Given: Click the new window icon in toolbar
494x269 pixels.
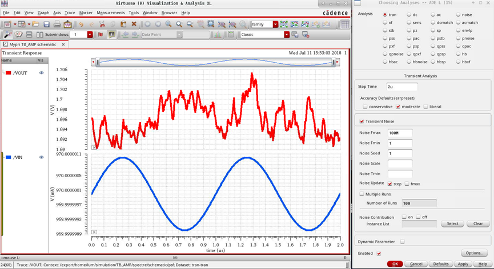Looking at the screenshot, I should [x=7, y=24].
